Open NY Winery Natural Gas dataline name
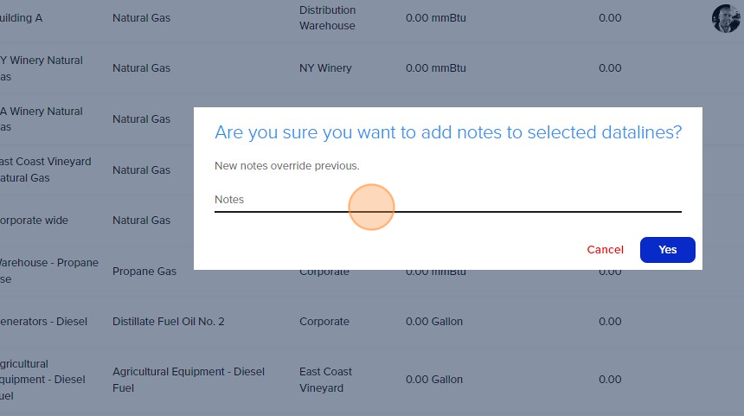 point(41,68)
